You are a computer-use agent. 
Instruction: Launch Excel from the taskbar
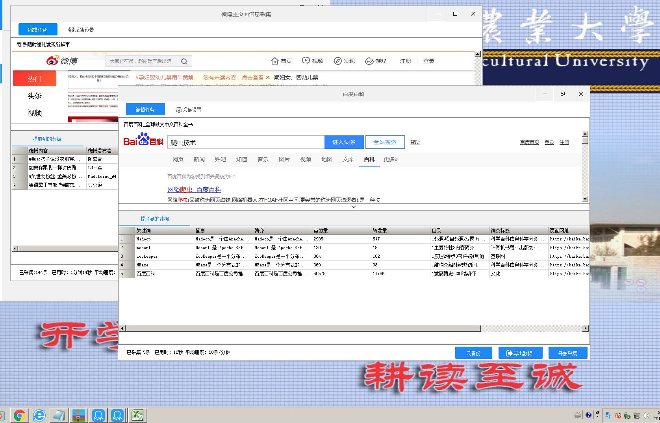coord(137,415)
